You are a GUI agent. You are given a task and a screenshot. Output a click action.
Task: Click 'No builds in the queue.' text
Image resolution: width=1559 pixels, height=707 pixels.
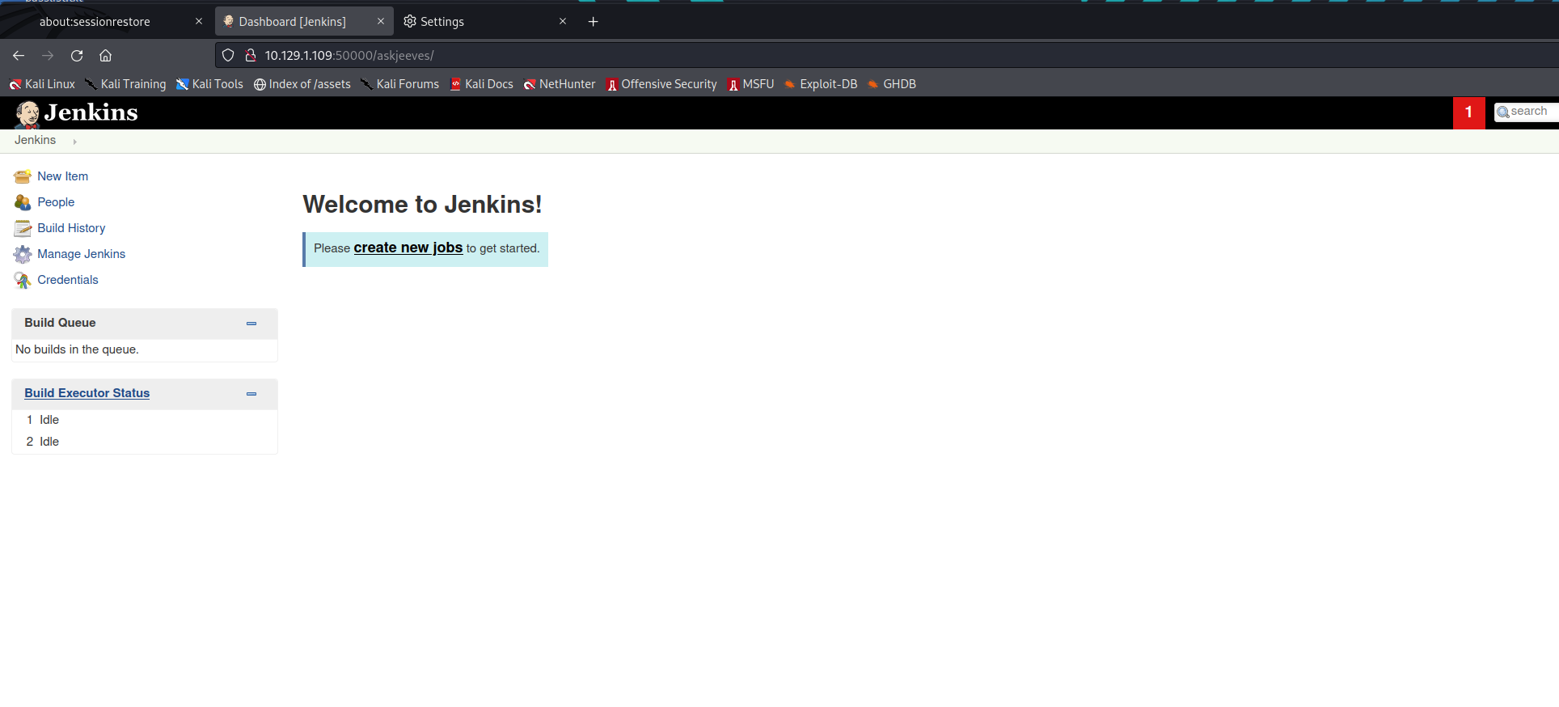tap(78, 349)
